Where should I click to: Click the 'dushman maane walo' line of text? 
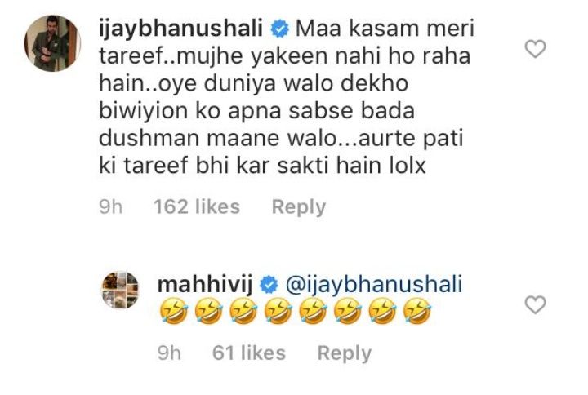point(281,138)
